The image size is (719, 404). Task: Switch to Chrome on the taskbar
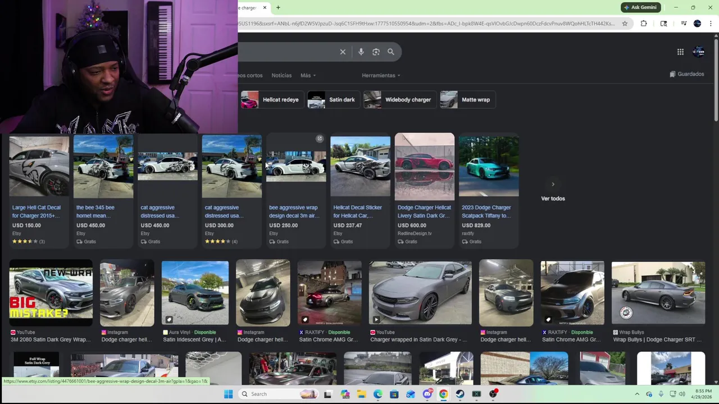click(x=444, y=394)
